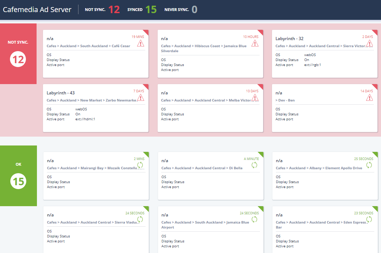Click warning triangle on Jamaica Blue Silverdale card
The width and height of the screenshot is (381, 253).
[255, 43]
